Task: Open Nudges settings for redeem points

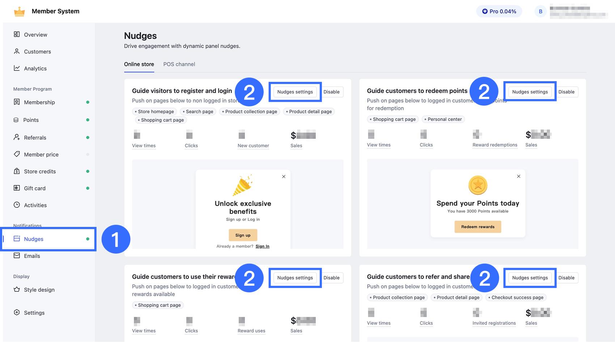Action: [x=530, y=92]
